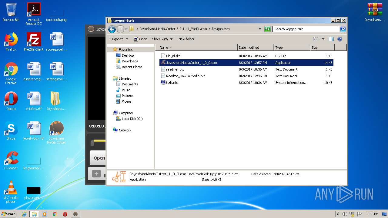Viewport: 388px width, 218px height.
Task: Select readme!.txt file
Action: click(x=246, y=69)
